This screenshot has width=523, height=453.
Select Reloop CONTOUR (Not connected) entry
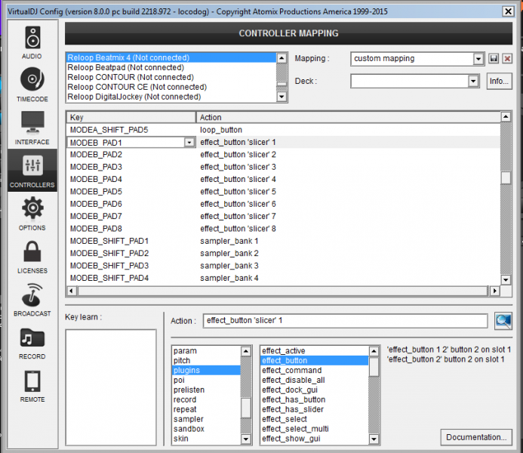click(x=171, y=77)
